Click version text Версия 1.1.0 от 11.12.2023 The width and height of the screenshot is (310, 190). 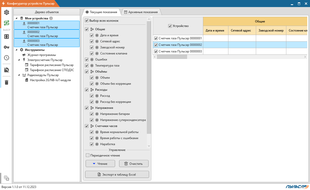tap(19, 187)
